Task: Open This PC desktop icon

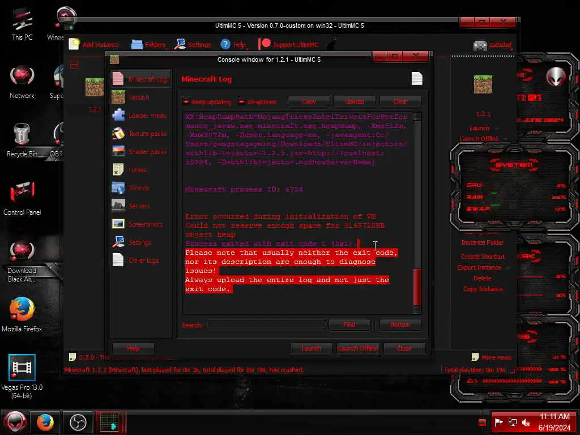Action: click(22, 24)
